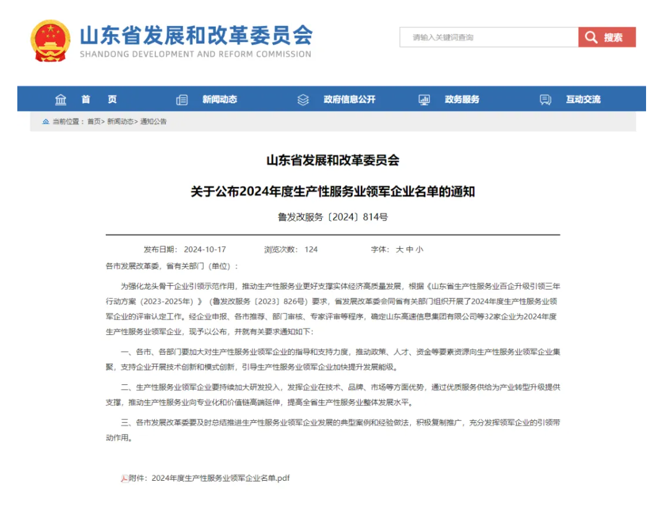Go to 政府信息公开 section

coord(349,100)
